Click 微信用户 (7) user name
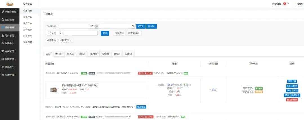 173,117
